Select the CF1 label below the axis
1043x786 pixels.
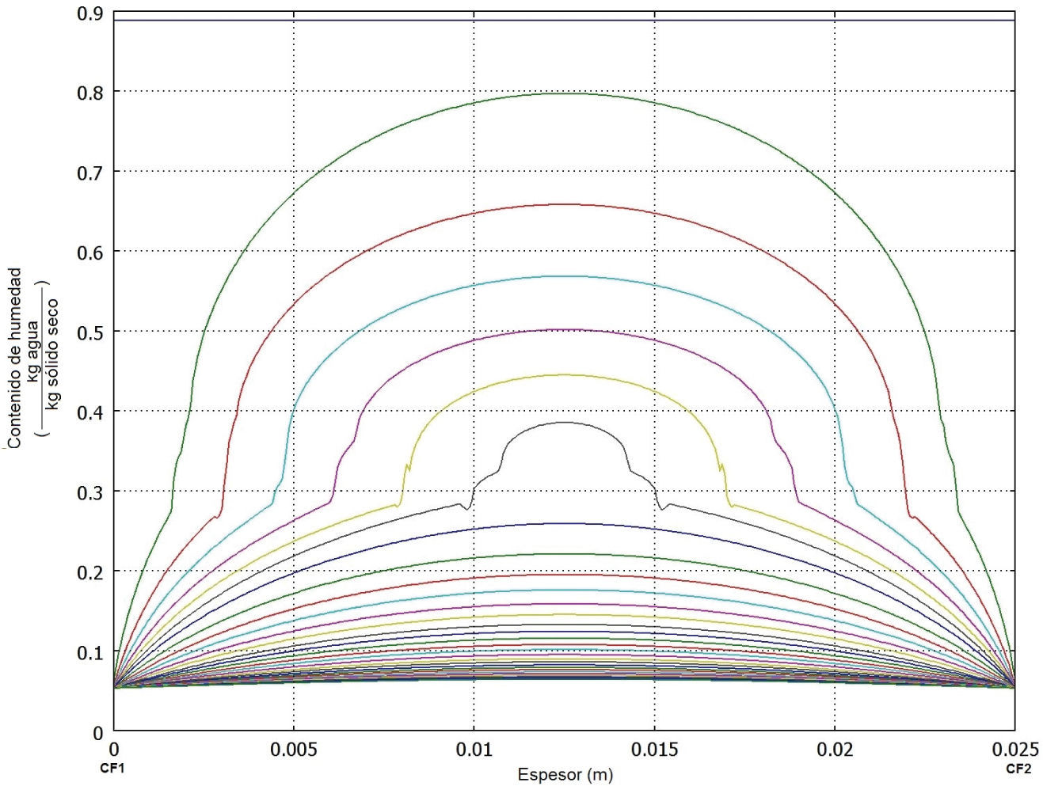[x=112, y=769]
